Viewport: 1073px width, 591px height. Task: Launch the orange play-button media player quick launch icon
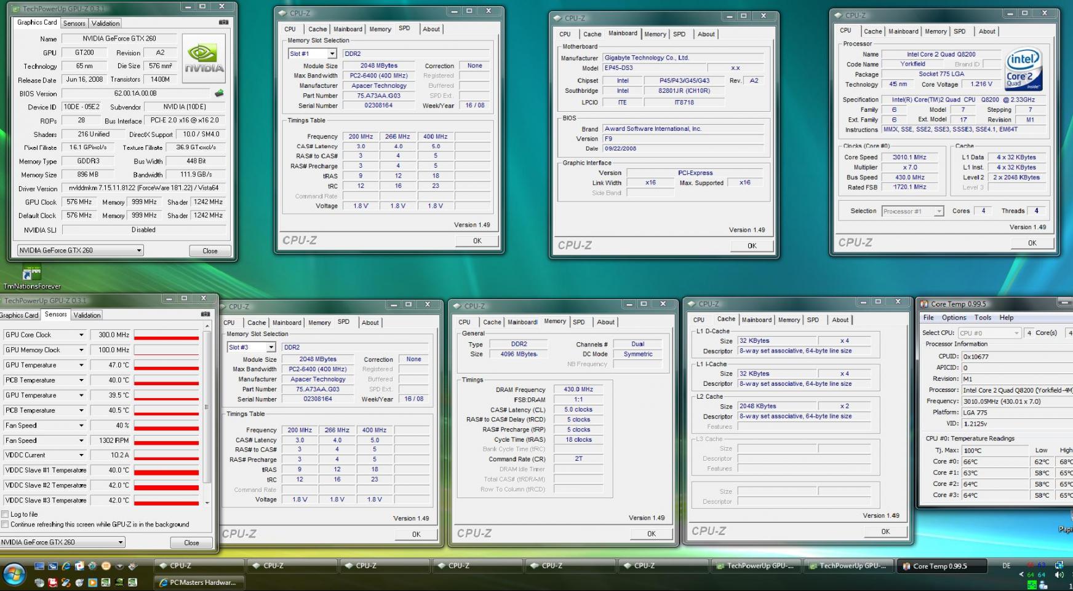tap(93, 582)
